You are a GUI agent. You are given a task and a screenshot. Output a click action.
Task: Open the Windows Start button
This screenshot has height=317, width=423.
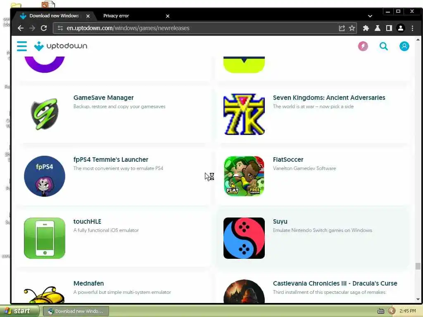(19, 311)
